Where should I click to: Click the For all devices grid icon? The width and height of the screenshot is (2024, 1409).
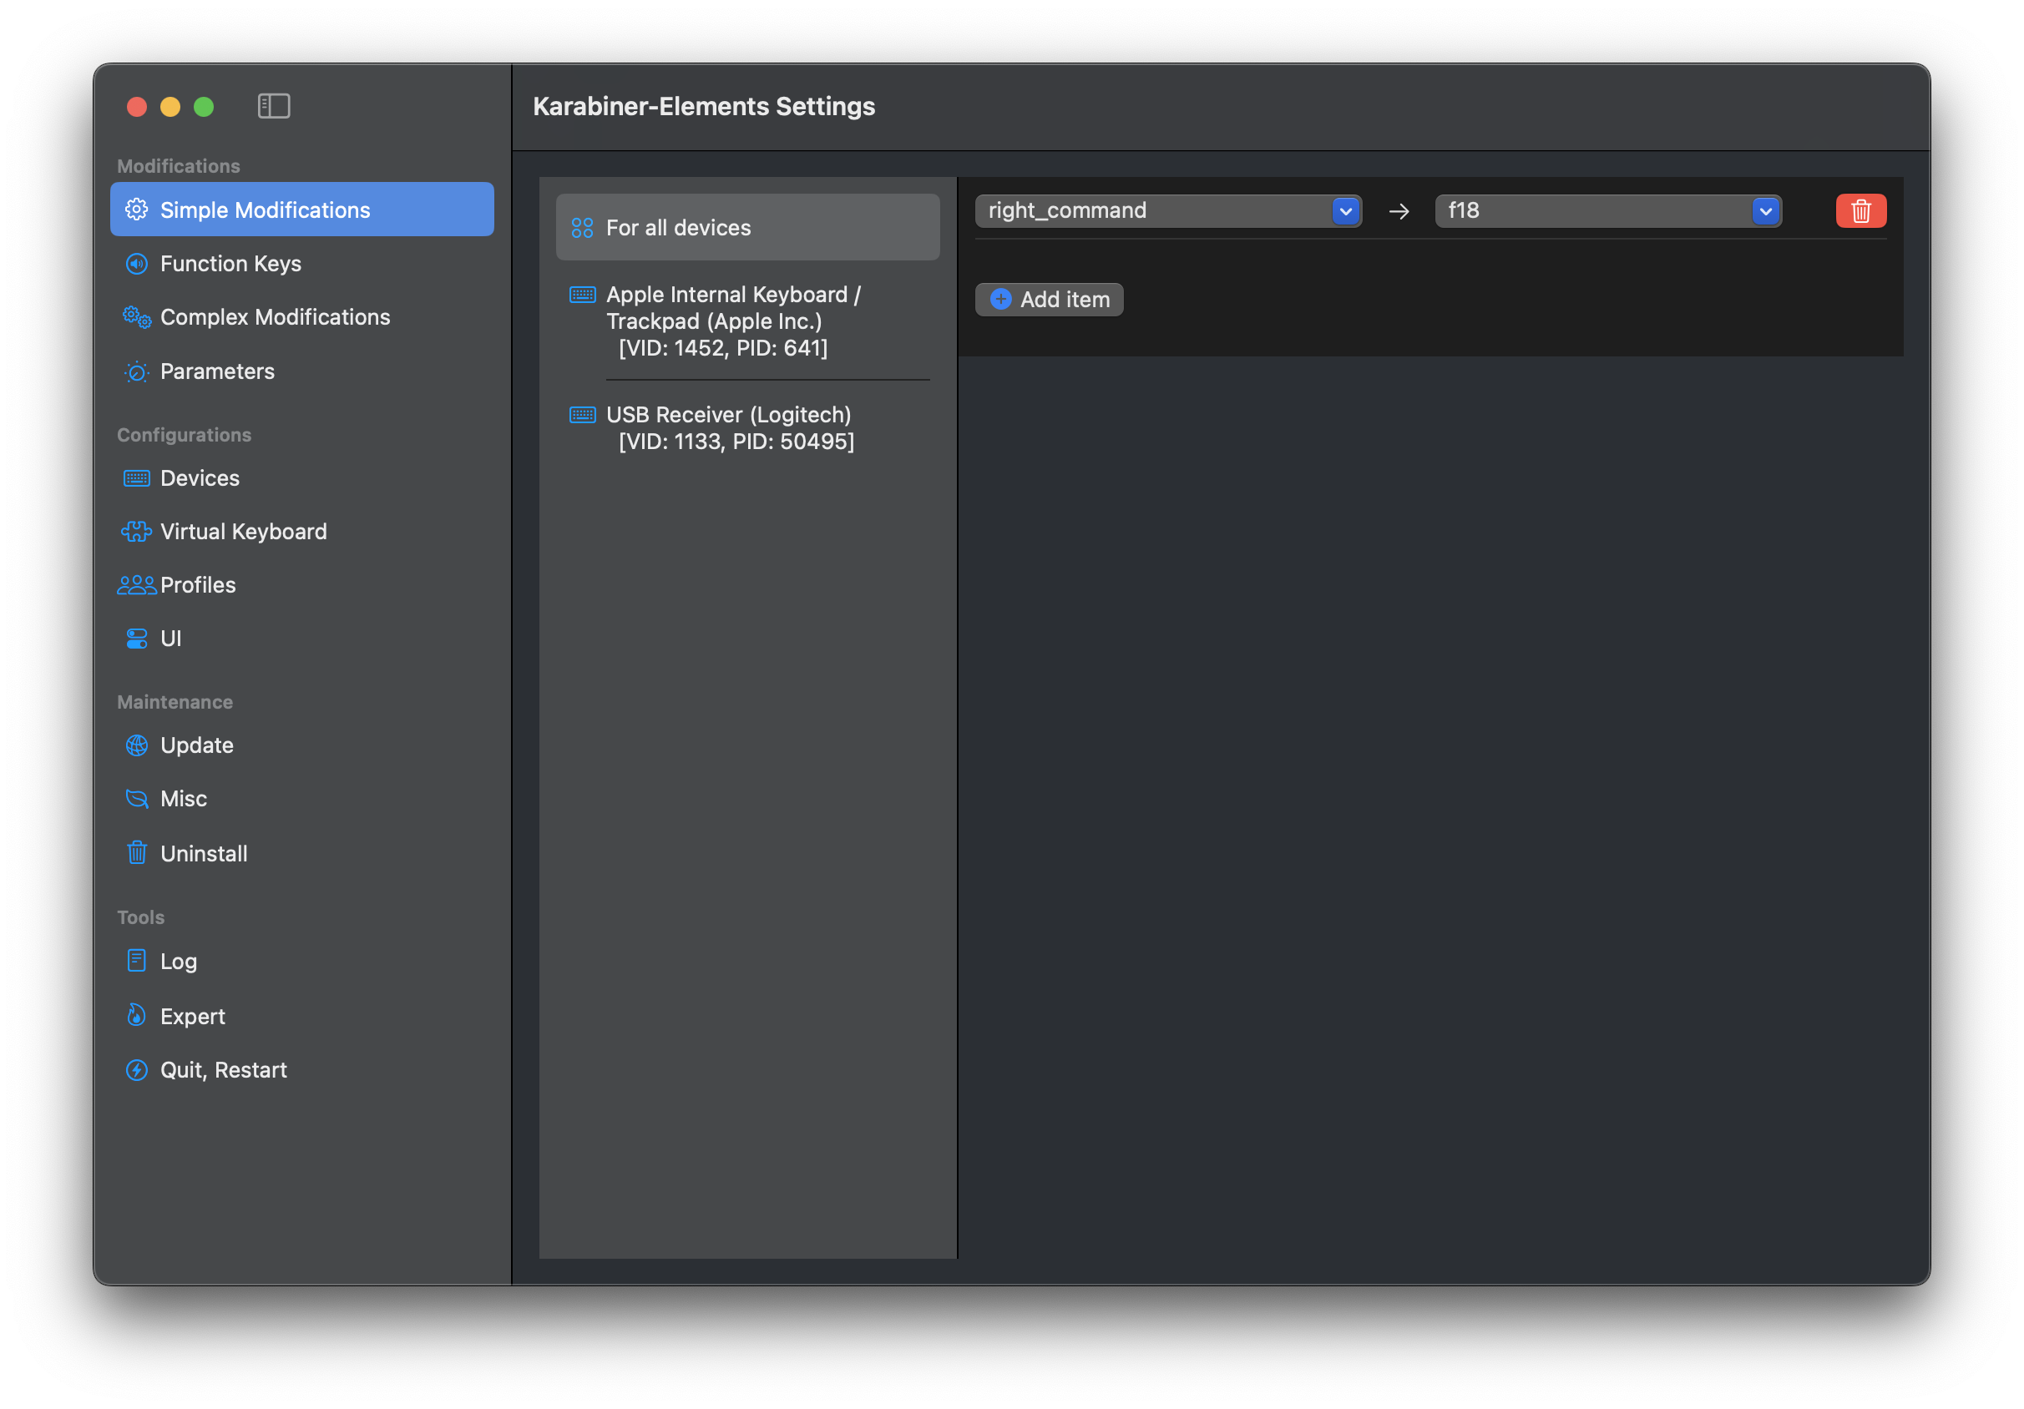pos(583,228)
